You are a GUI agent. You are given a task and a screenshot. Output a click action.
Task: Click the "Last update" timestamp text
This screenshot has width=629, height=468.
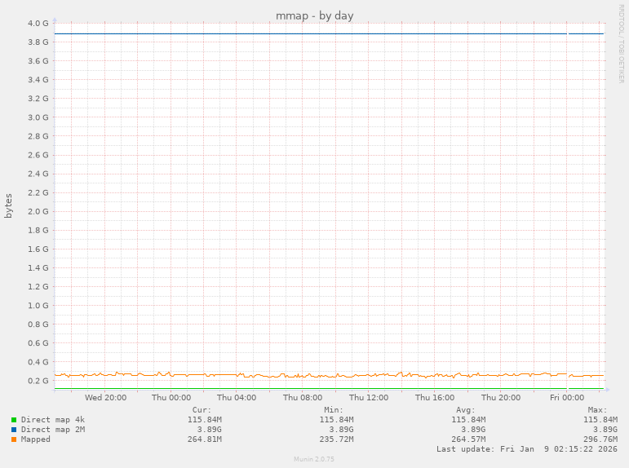point(526,449)
